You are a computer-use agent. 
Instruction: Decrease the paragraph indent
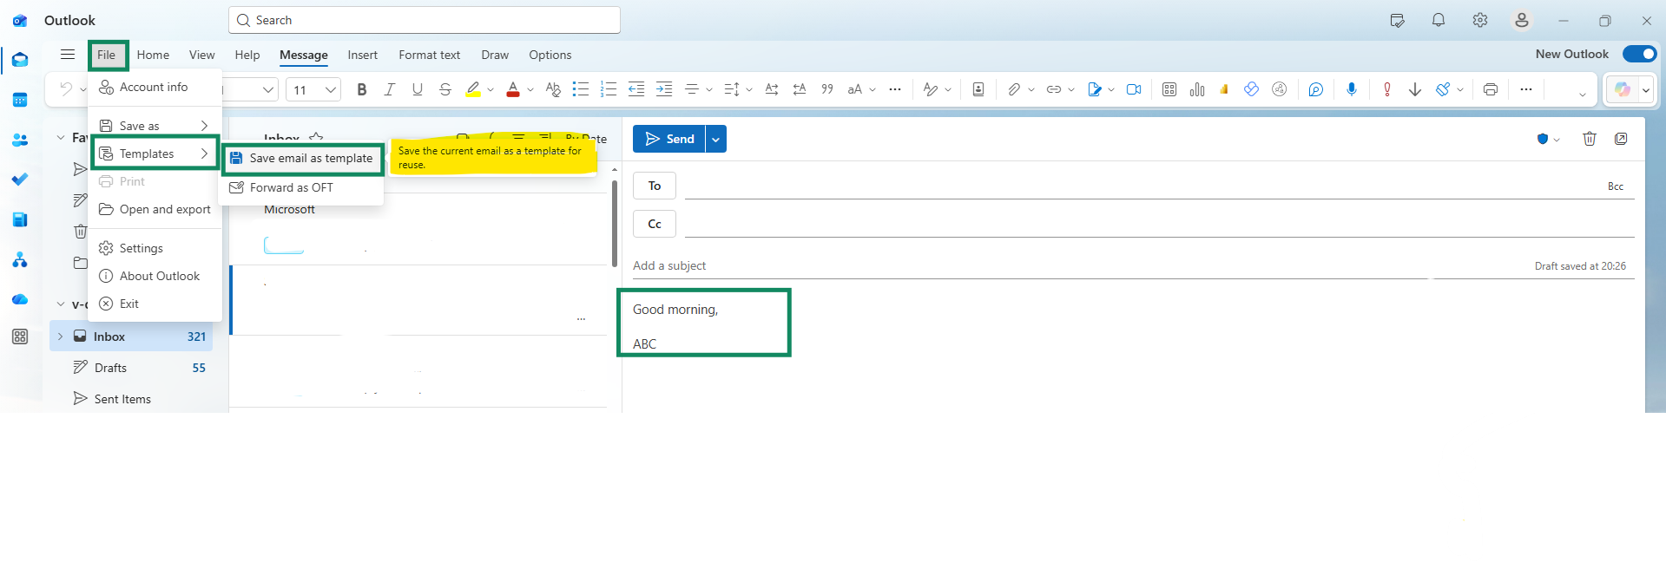click(636, 89)
